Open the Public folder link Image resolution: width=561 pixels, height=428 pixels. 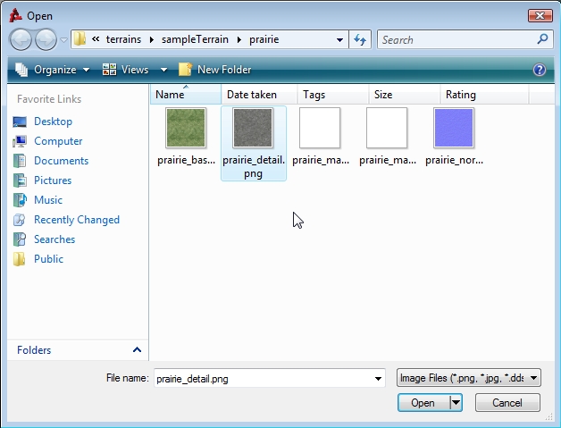coord(48,259)
